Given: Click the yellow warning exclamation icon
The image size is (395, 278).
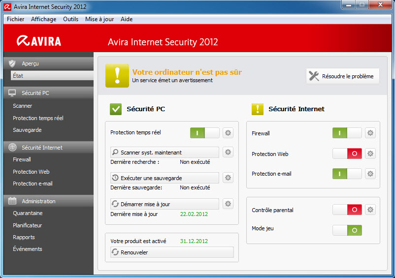Looking at the screenshot, I should pos(117,76).
